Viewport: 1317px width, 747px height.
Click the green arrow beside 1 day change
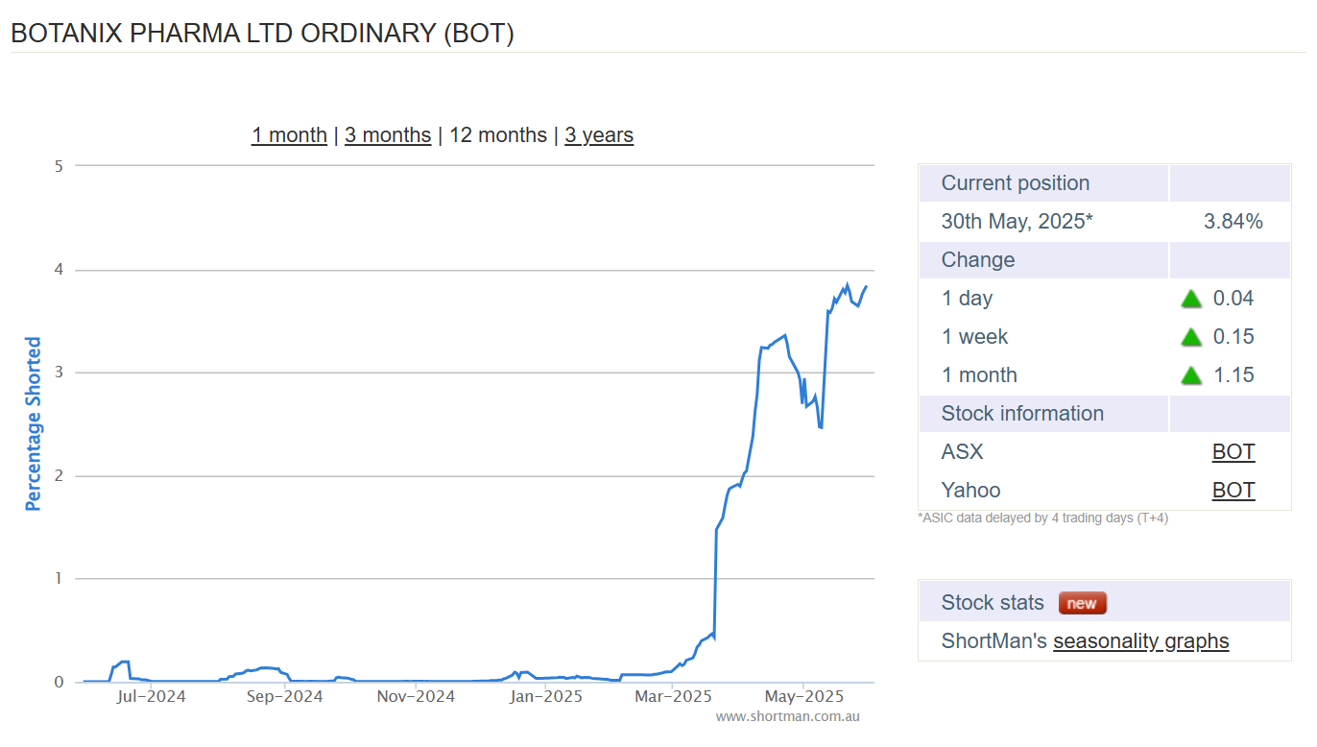tap(1191, 299)
